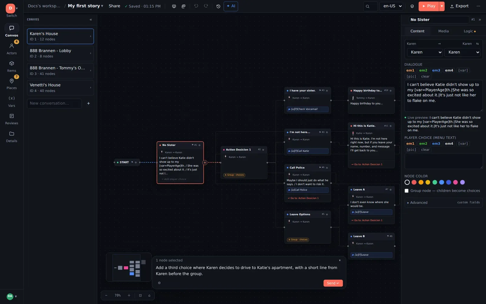The image size is (486, 304).
Task: Swap speaker and listener actors icon
Action: pos(477,44)
